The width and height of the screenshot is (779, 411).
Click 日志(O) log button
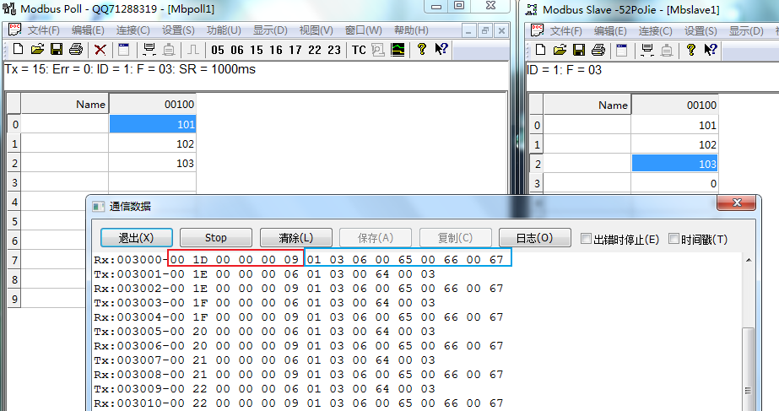(534, 237)
